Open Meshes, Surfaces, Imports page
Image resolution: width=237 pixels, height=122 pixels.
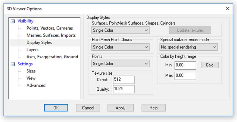[51, 35]
